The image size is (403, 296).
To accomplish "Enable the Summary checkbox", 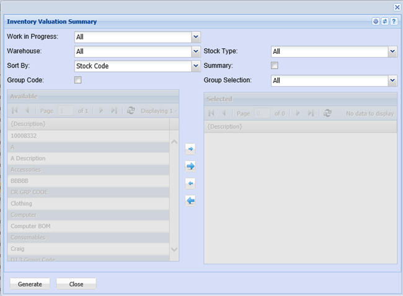I will (275, 66).
